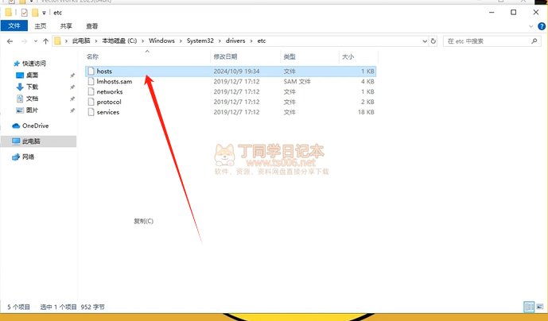
Task: Click 本地磁盘 (C:) in the address bar
Action: (x=119, y=41)
